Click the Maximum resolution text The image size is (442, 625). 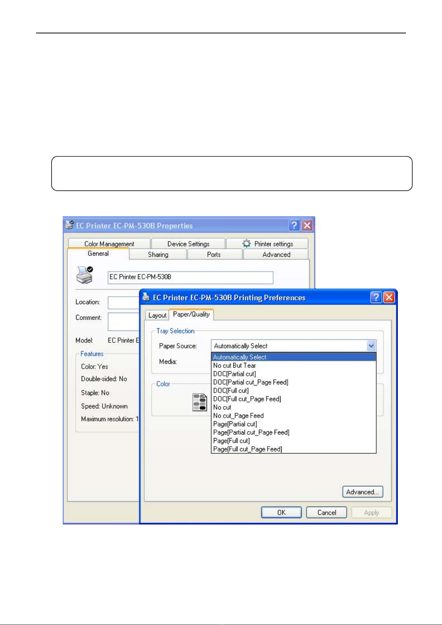109,419
